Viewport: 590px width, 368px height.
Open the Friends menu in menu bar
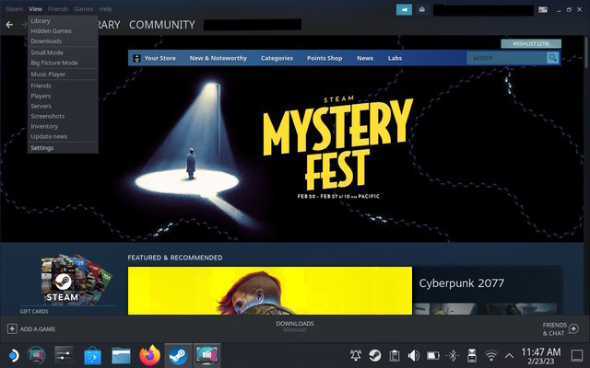click(x=58, y=9)
